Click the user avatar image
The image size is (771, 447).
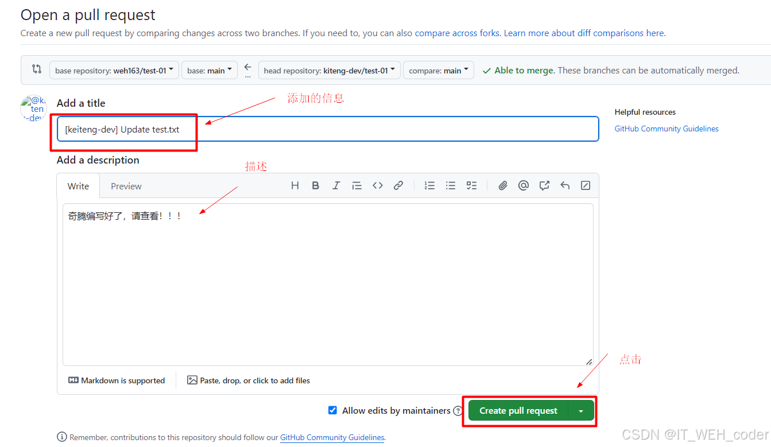point(33,108)
